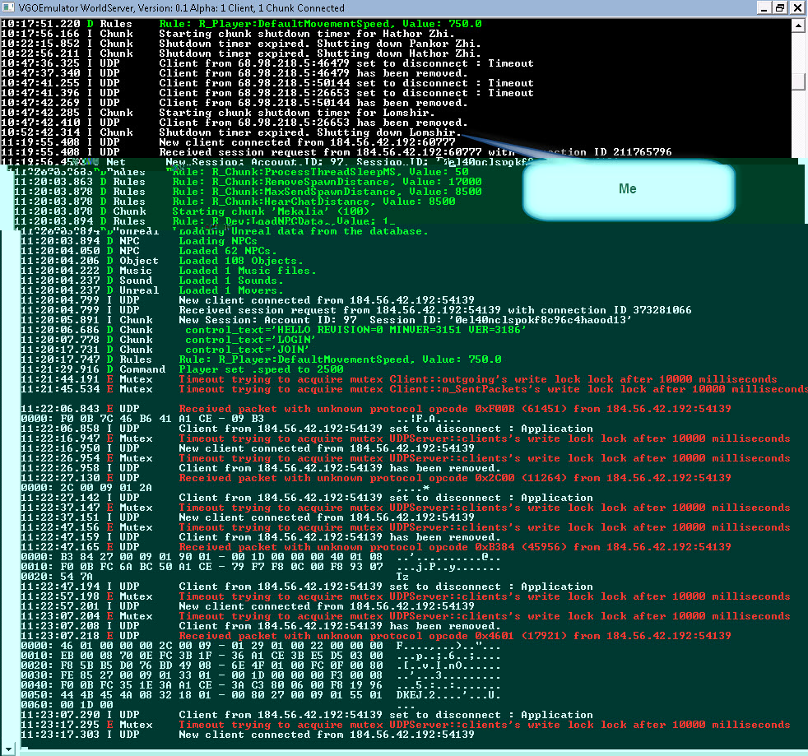Click the console system icon in title bar
This screenshot has height=756, width=808.
pyautogui.click(x=7, y=7)
